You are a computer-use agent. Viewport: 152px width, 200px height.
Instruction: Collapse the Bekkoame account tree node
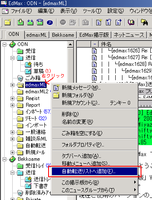[5, 159]
